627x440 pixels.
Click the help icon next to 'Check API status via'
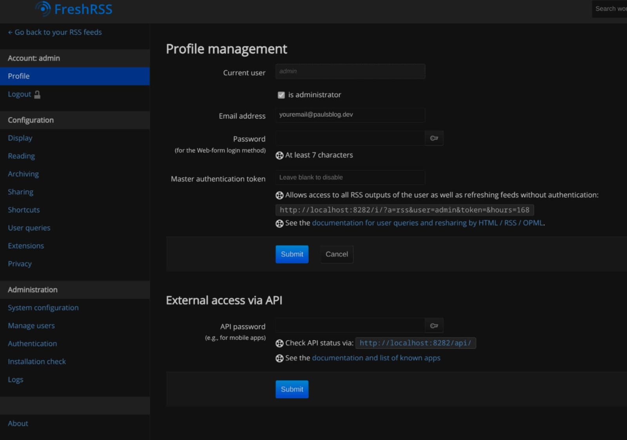tap(279, 343)
